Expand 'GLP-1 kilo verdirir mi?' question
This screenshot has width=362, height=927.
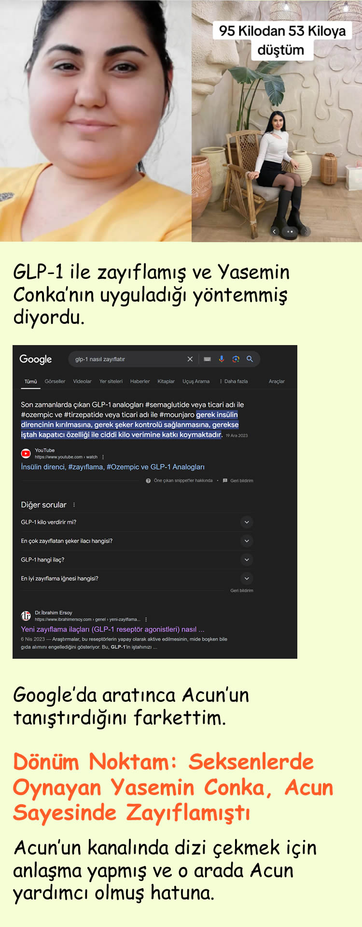[x=247, y=522]
